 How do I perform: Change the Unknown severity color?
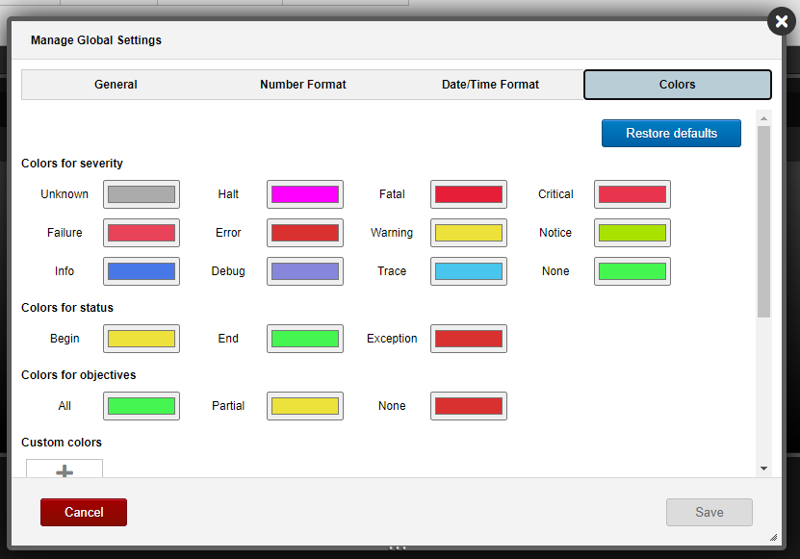(x=141, y=193)
